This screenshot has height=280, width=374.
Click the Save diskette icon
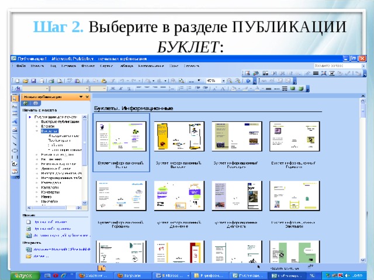pos(34,81)
